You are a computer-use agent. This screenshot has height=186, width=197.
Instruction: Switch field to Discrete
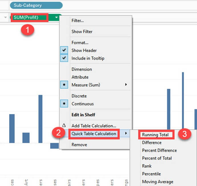click(x=79, y=96)
